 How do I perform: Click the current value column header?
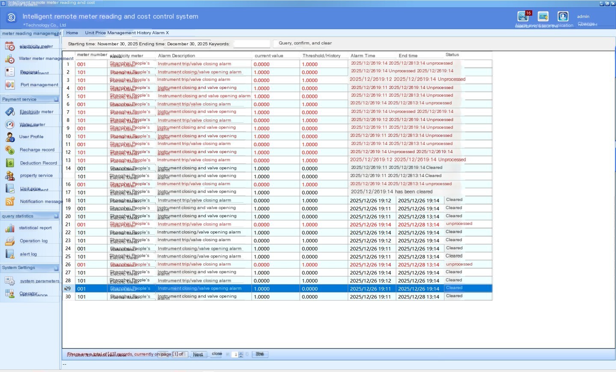click(269, 56)
